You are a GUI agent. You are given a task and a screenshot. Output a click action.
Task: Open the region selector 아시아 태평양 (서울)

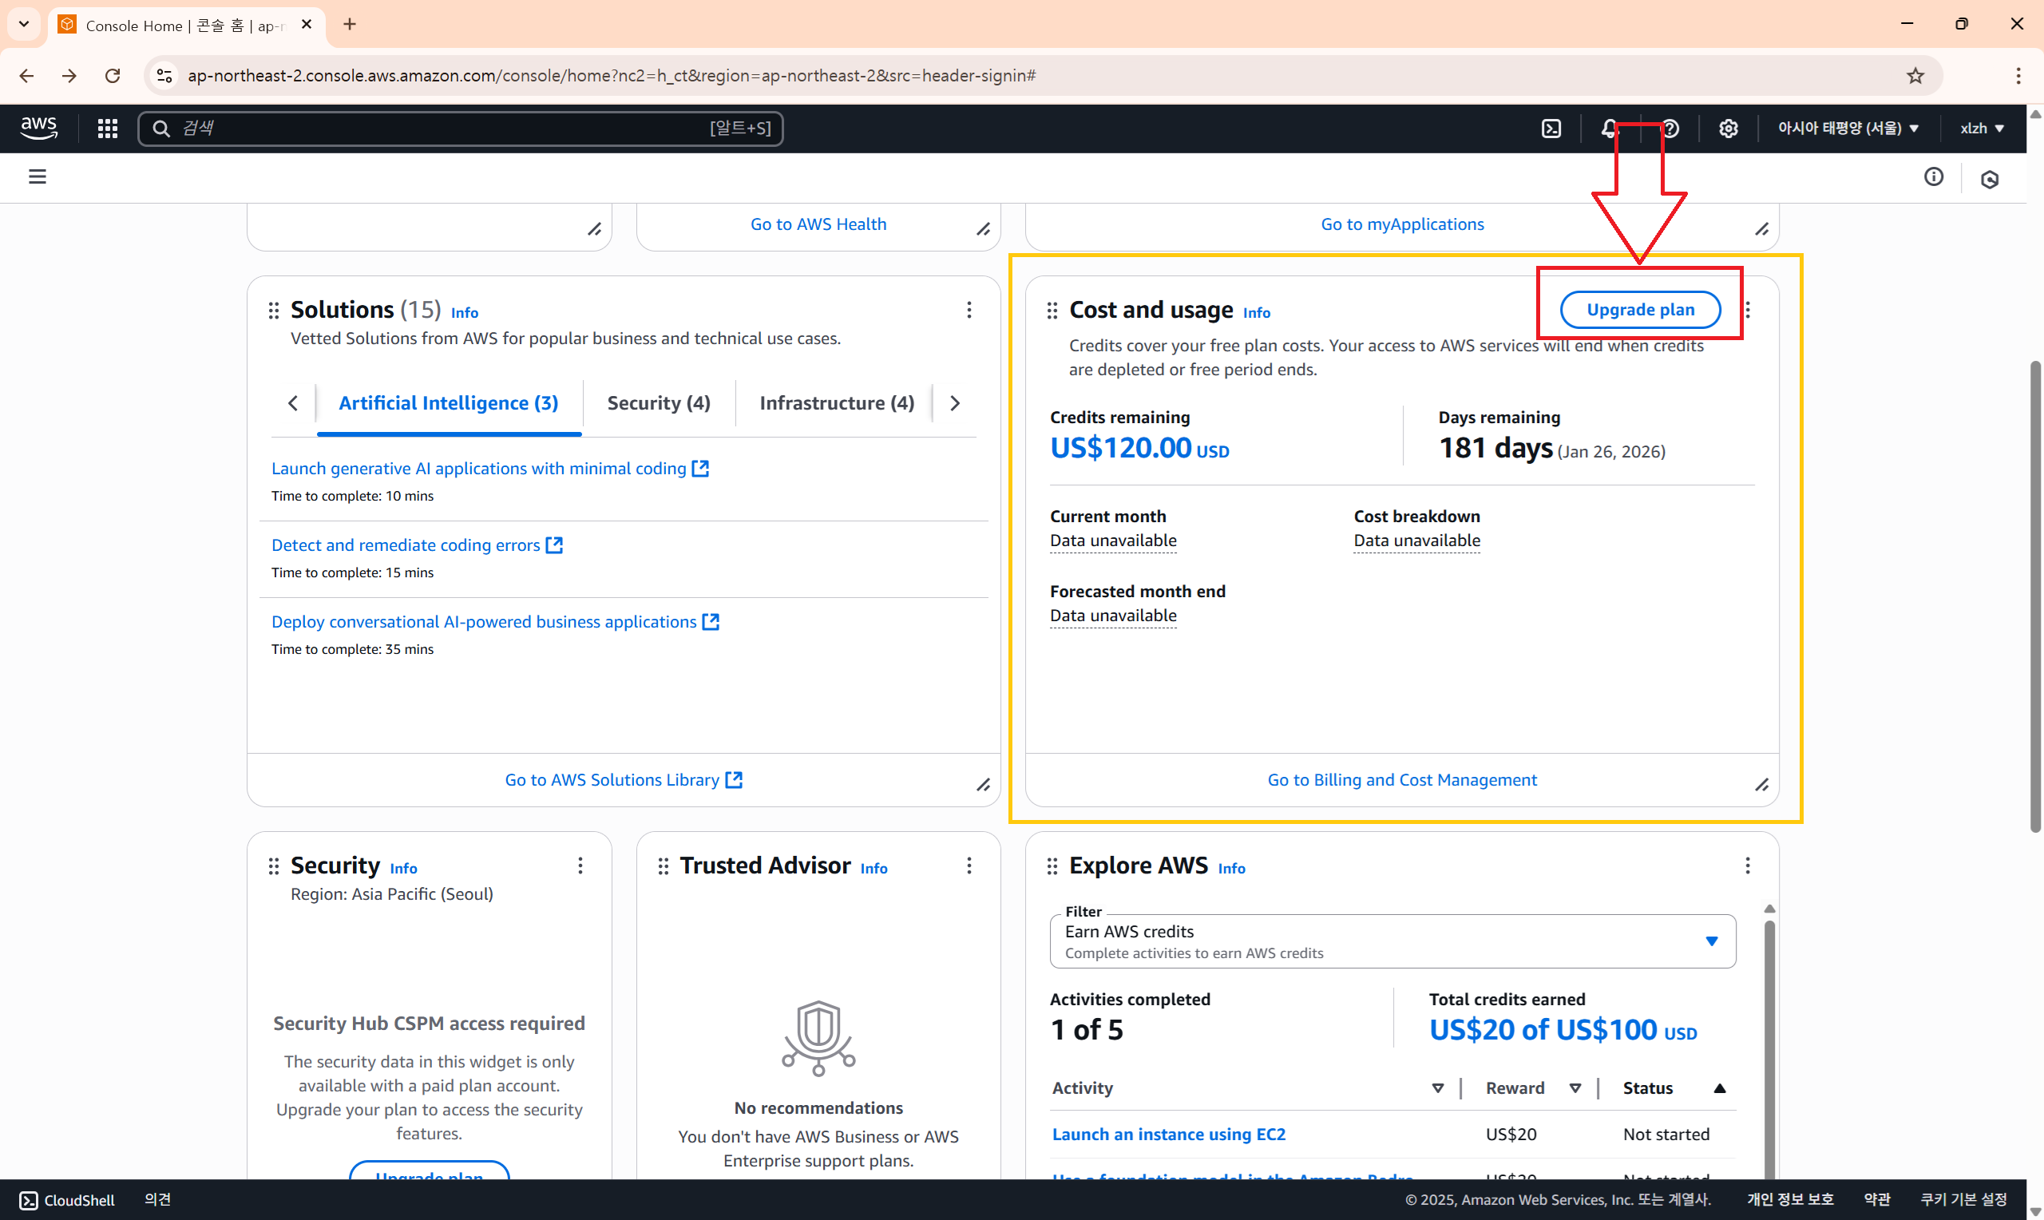click(1848, 129)
